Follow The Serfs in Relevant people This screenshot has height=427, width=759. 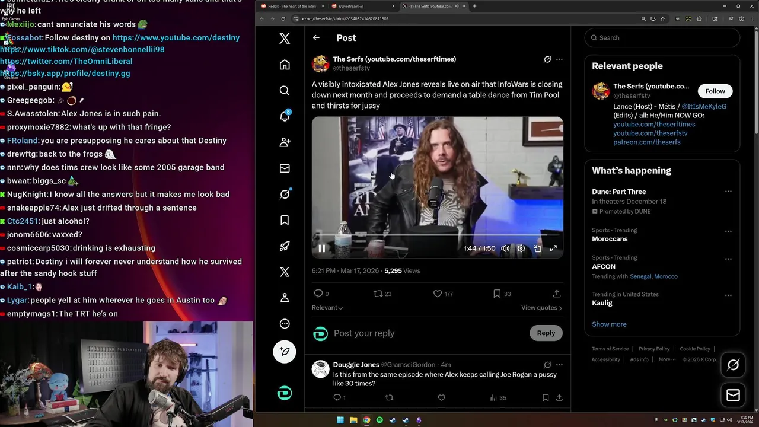[x=715, y=91]
